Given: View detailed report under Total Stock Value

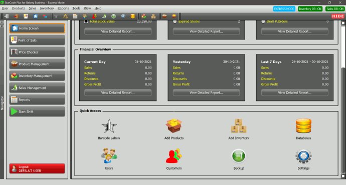Looking at the screenshot, I should point(118,31).
